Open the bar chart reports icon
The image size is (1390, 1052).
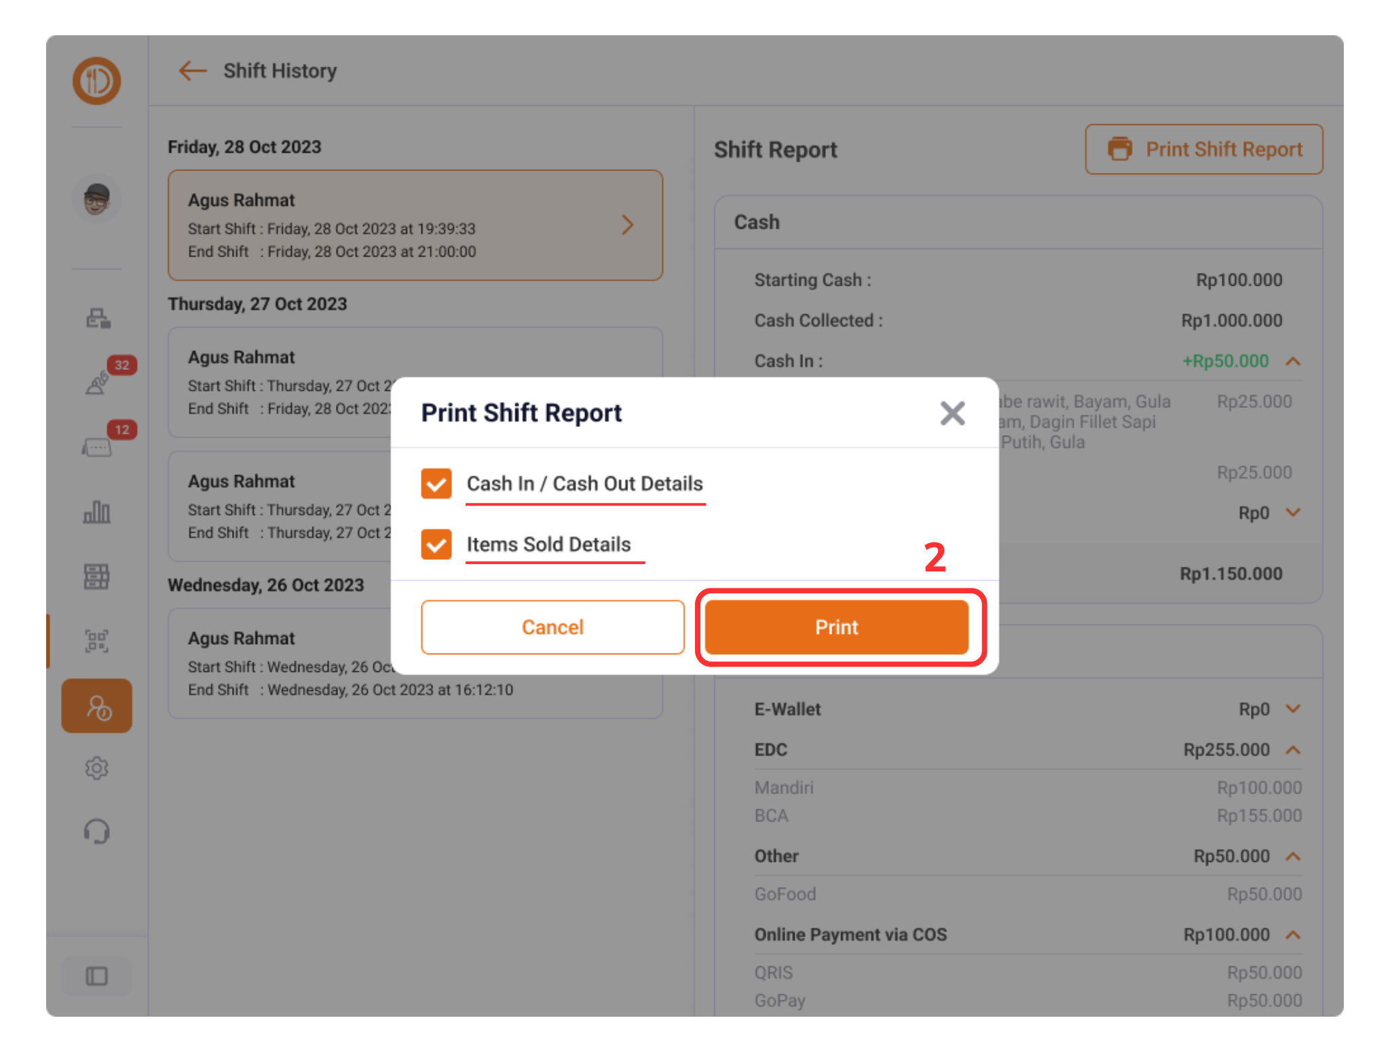97,512
